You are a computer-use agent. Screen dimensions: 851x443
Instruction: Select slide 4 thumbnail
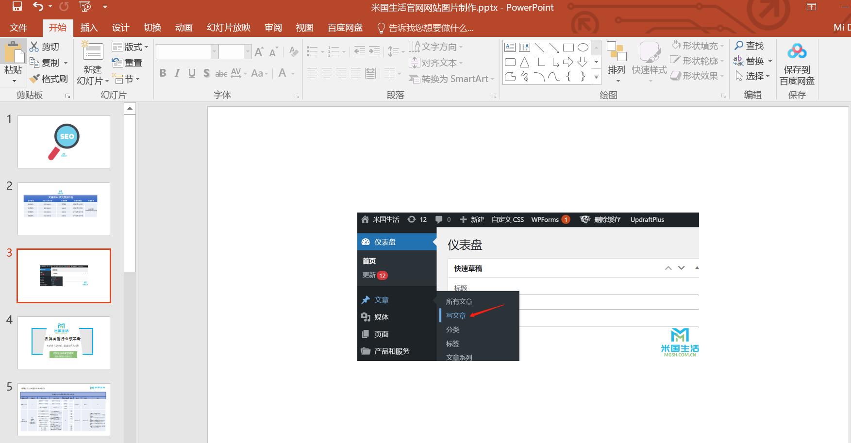64,343
